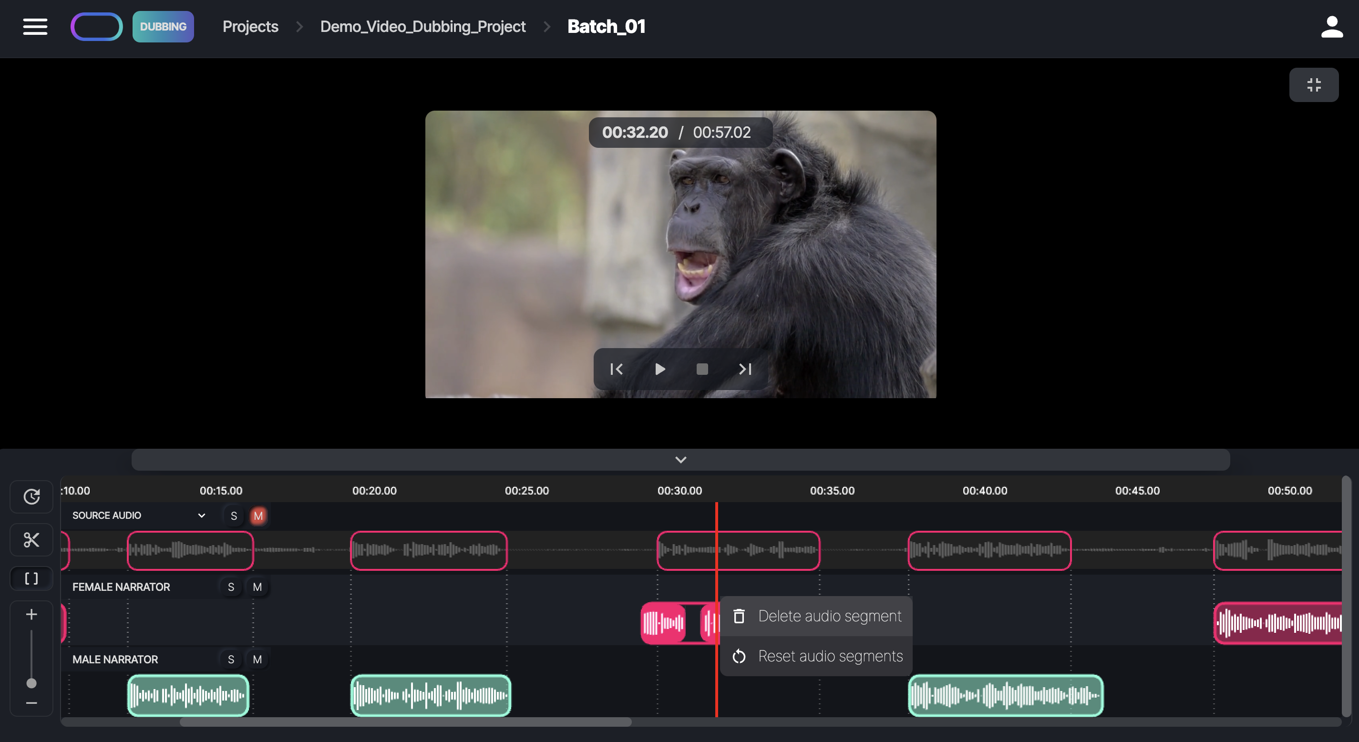Click the refresh/regenerate timeline icon

coord(31,496)
